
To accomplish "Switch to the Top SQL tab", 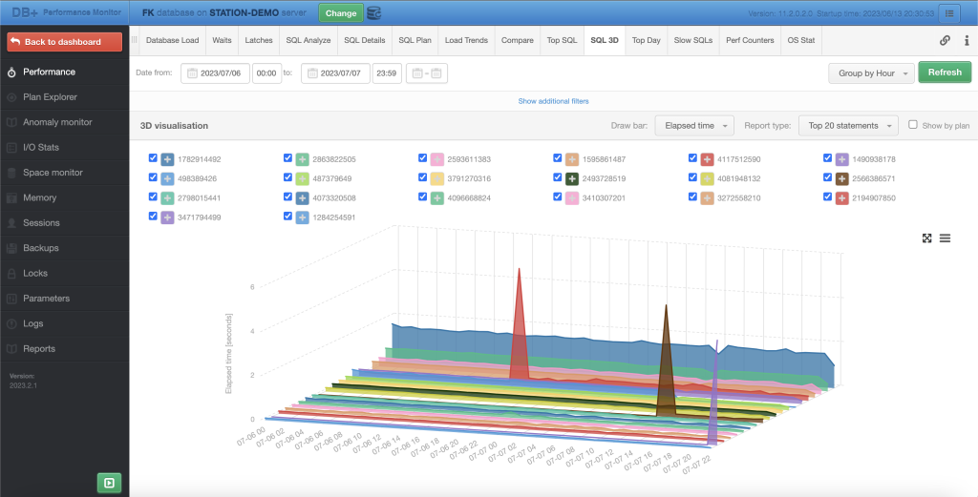I will tap(562, 40).
